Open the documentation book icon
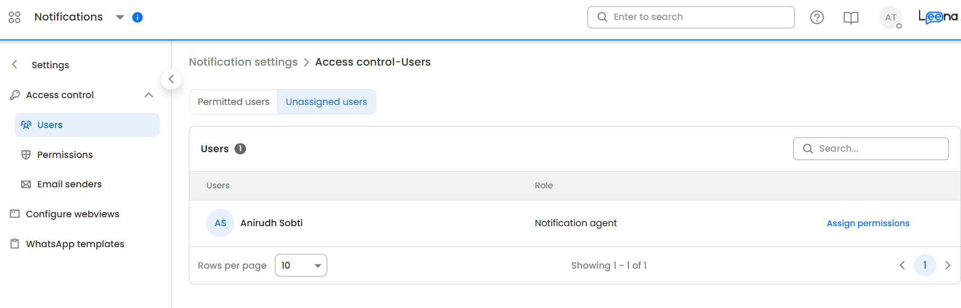The image size is (961, 308). click(851, 18)
